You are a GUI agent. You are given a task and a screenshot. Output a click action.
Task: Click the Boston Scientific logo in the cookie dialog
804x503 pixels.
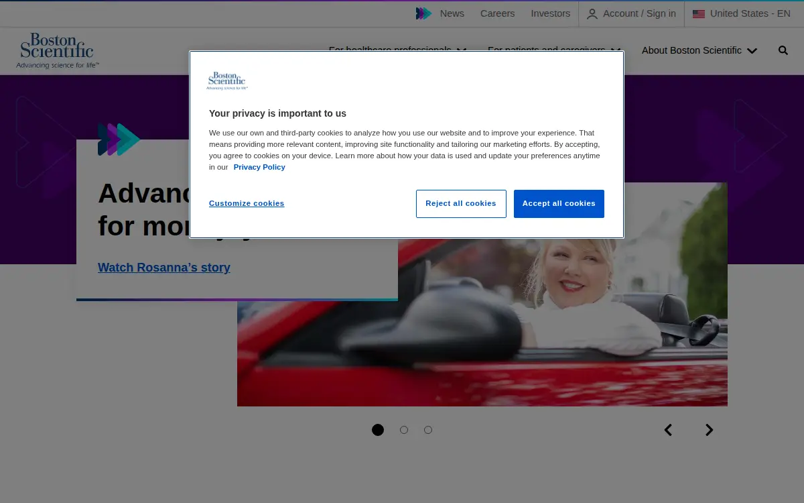pos(227,81)
